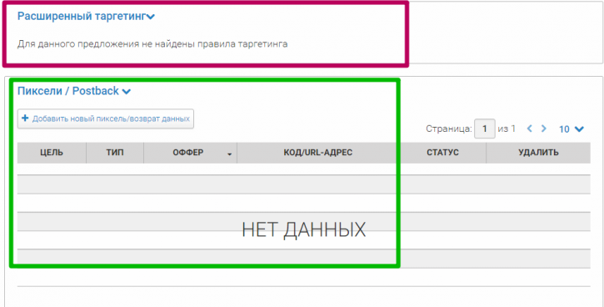Click the page number input field
Viewport: 604px width, 307px height.
[x=485, y=128]
